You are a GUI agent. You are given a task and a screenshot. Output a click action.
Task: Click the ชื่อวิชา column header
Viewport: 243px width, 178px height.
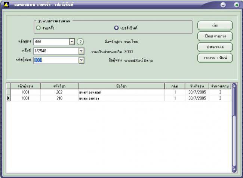[121, 86]
